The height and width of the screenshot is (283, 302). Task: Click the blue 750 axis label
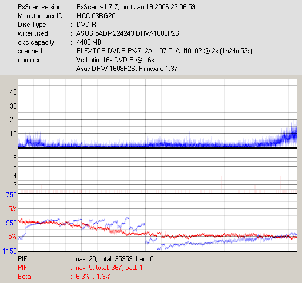click(11, 195)
